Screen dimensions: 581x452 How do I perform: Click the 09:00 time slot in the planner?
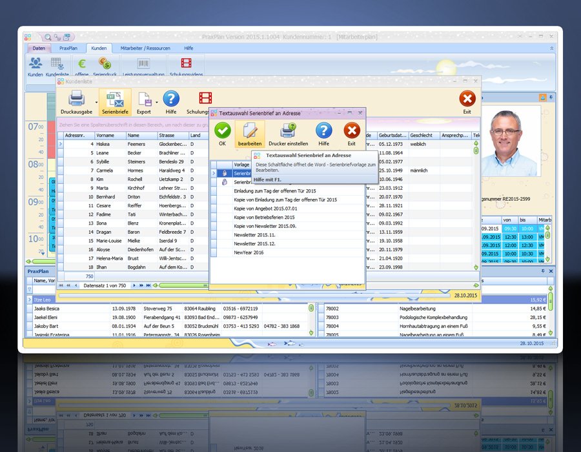pyautogui.click(x=36, y=202)
